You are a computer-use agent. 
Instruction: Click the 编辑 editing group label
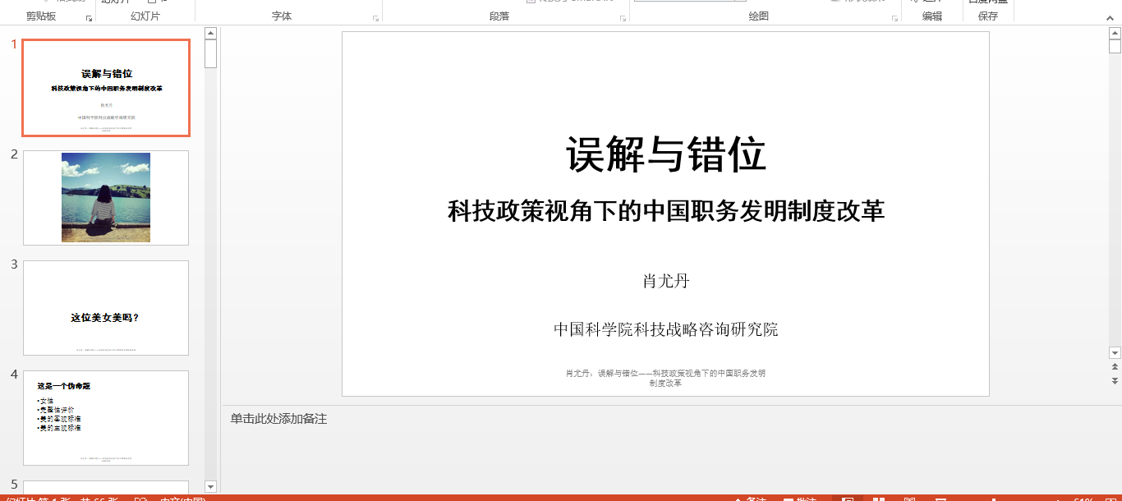[932, 16]
